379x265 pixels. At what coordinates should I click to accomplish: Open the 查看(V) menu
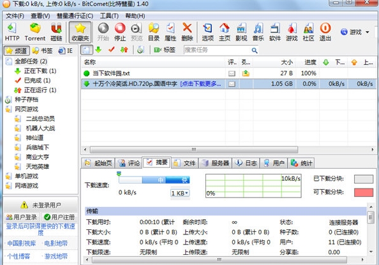(x=40, y=16)
